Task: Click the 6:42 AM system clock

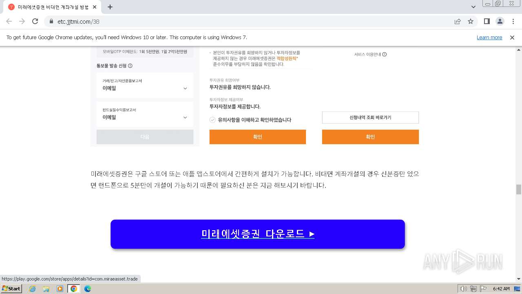Action: (501, 289)
